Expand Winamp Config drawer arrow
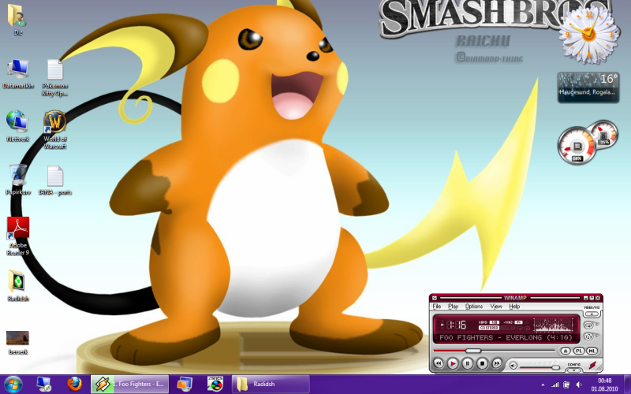Screen dimensions: 631x394 [x=574, y=370]
